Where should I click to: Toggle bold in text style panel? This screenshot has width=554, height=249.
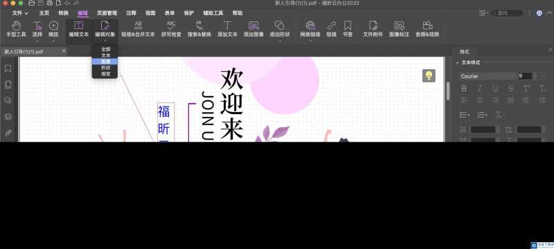(464, 89)
